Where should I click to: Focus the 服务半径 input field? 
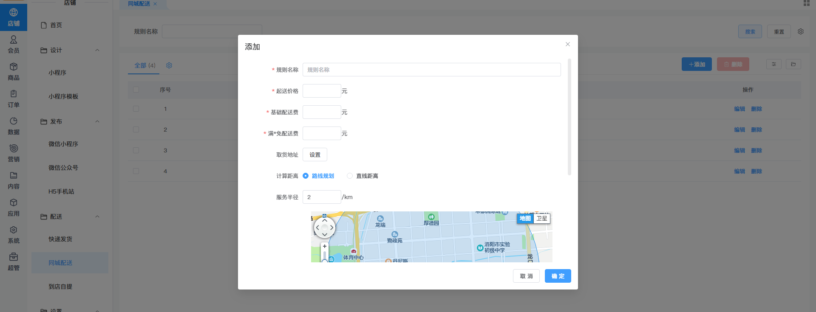coord(322,197)
